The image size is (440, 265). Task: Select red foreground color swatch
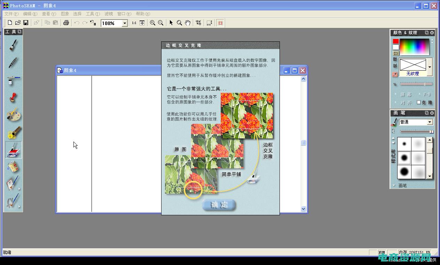point(396,41)
